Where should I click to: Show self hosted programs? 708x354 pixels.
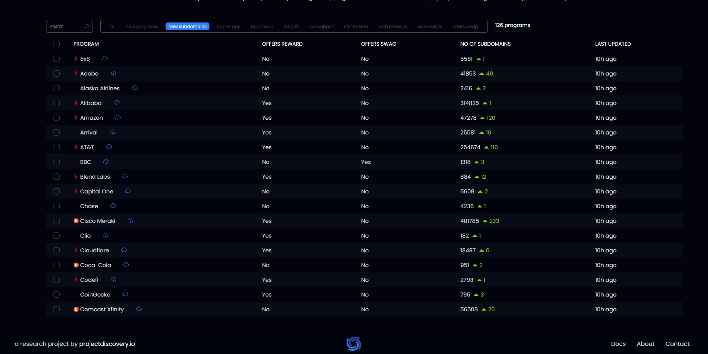pyautogui.click(x=356, y=27)
